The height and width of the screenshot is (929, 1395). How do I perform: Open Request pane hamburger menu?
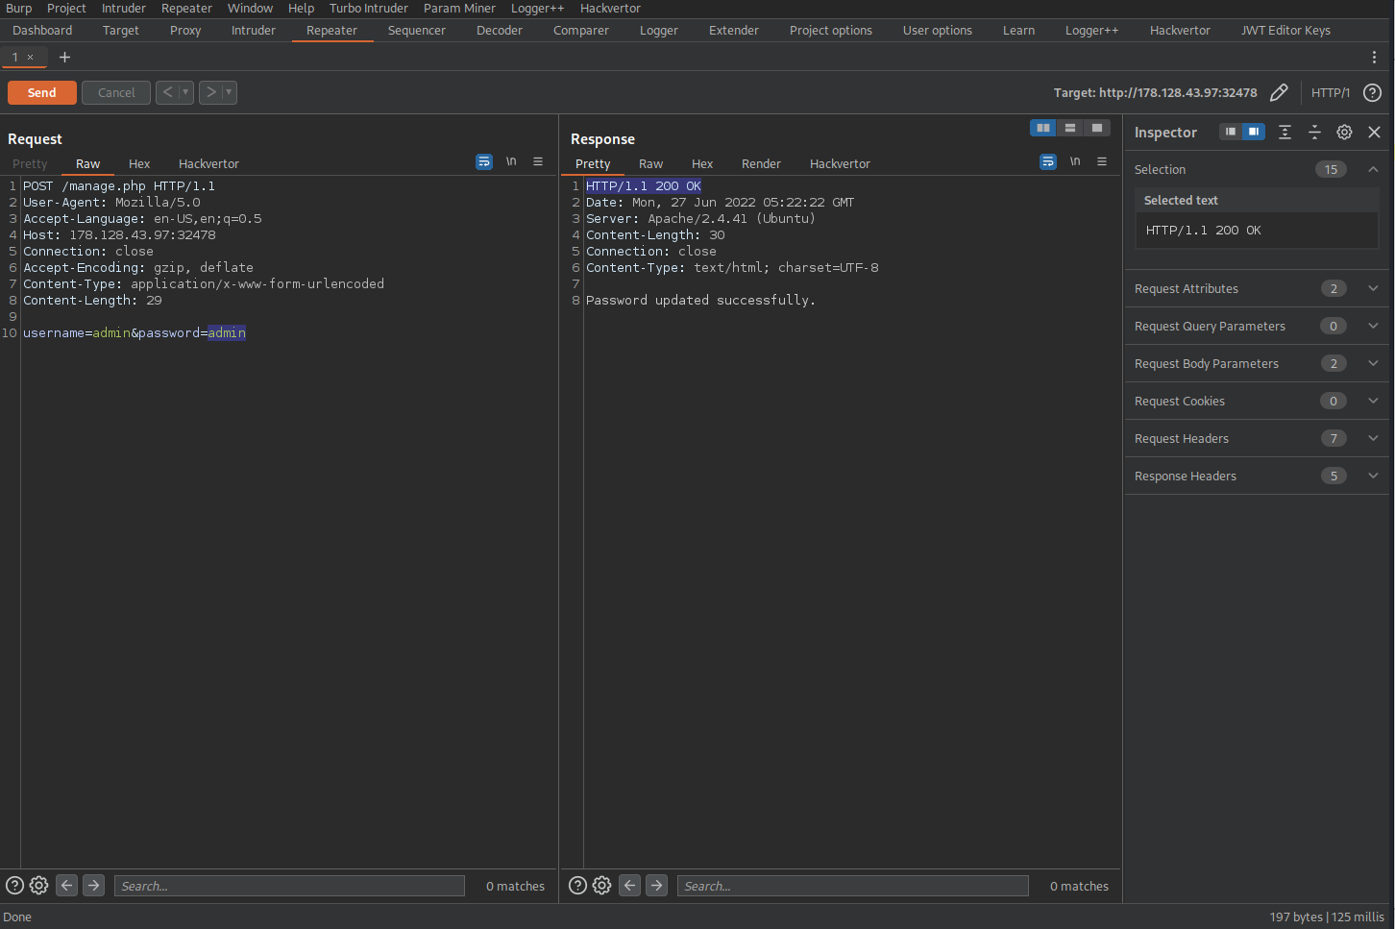(538, 161)
